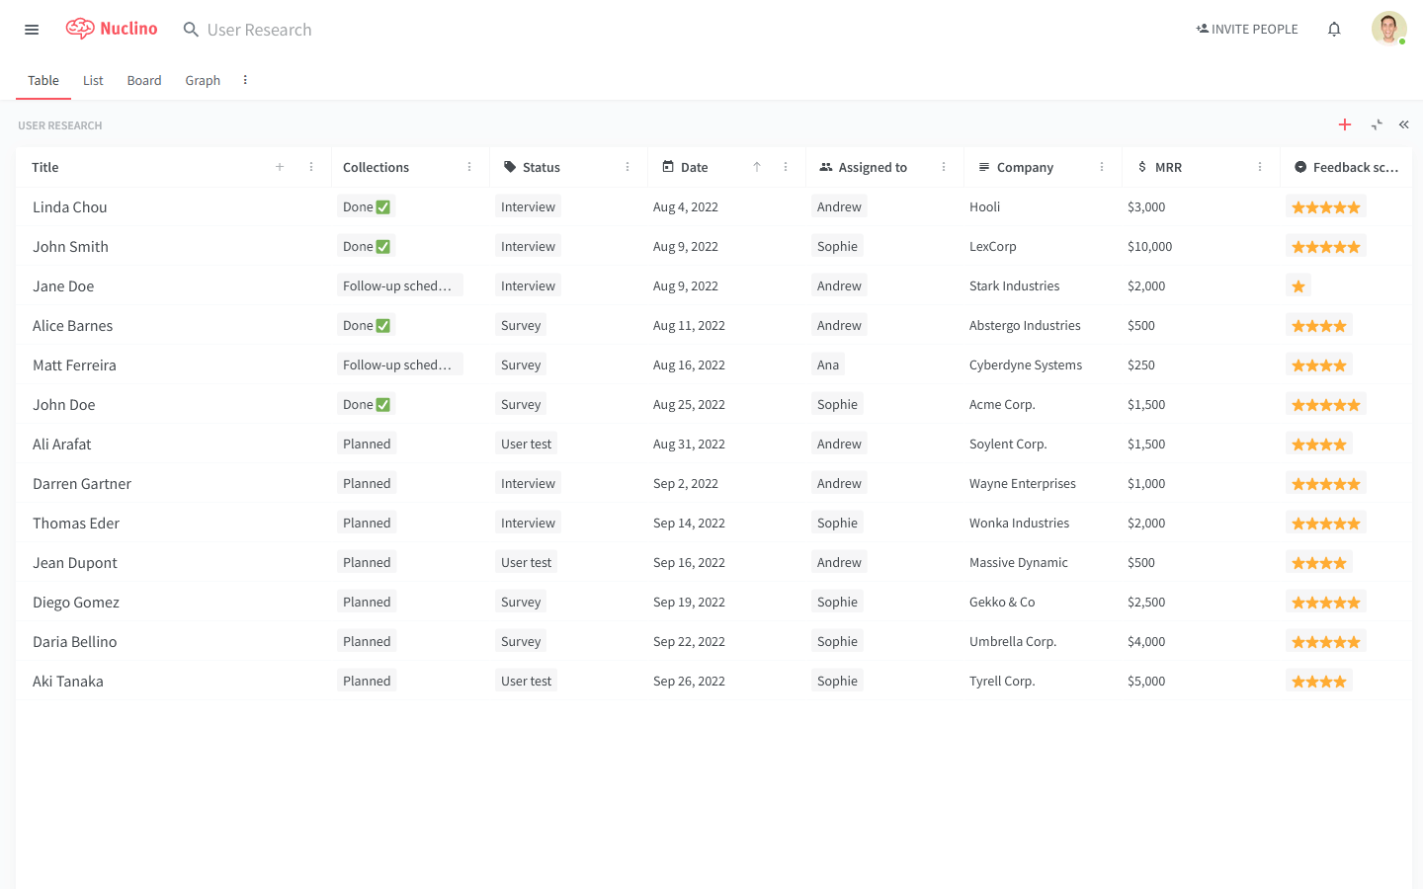This screenshot has height=889, width=1423.
Task: Click User test status for Ali Arafat
Action: pos(526,444)
